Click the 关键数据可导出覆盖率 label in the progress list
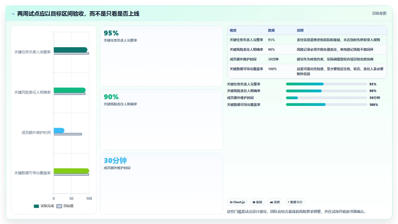This screenshot has width=398, height=224. [244, 105]
